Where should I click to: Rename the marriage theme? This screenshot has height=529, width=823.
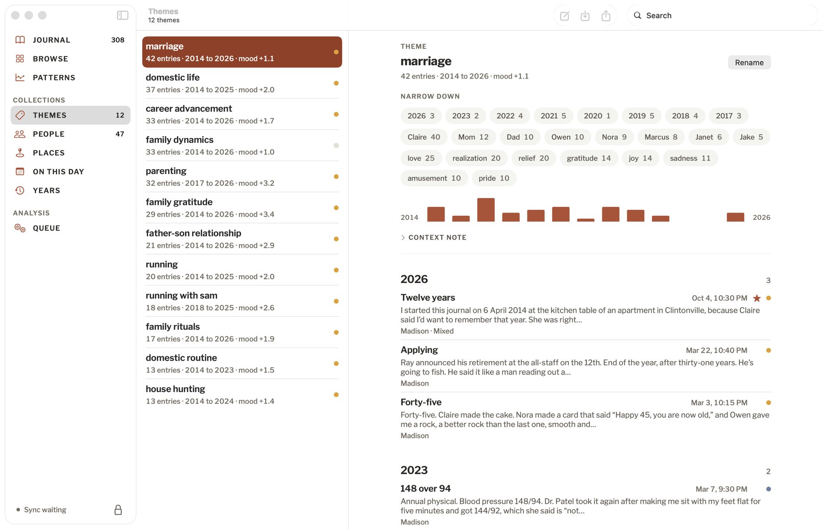[749, 63]
